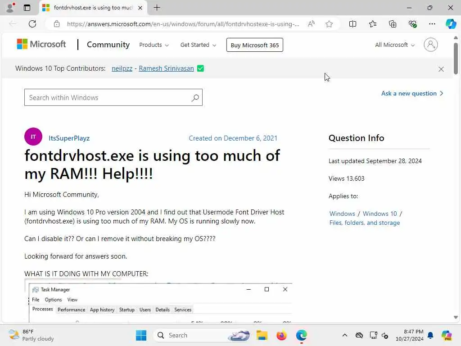The image size is (461, 346).
Task: Open neilpzz contributor profile
Action: click(122, 68)
